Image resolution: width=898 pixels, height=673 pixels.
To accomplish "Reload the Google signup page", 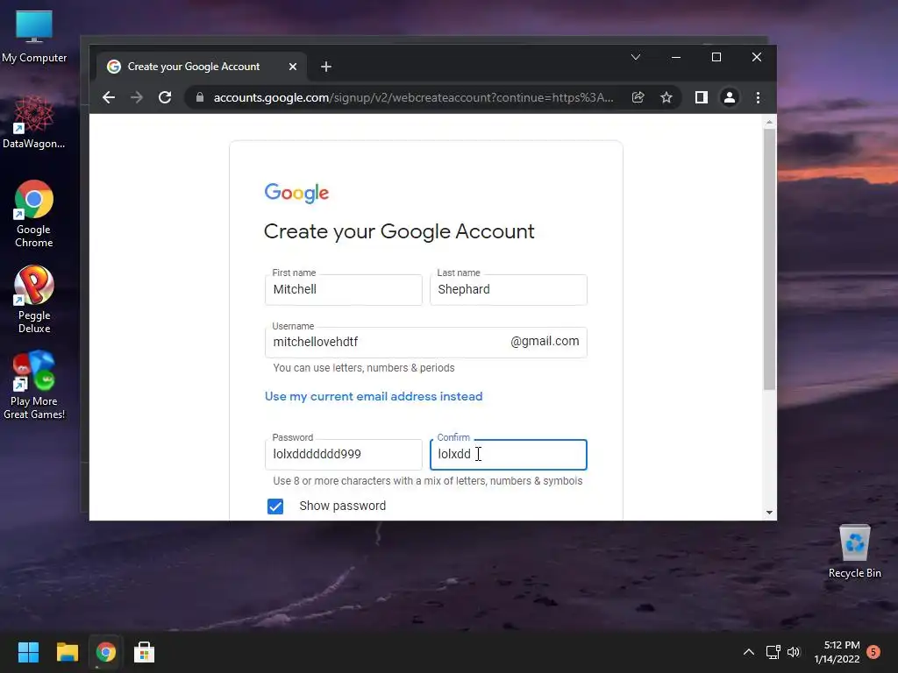I will point(165,97).
